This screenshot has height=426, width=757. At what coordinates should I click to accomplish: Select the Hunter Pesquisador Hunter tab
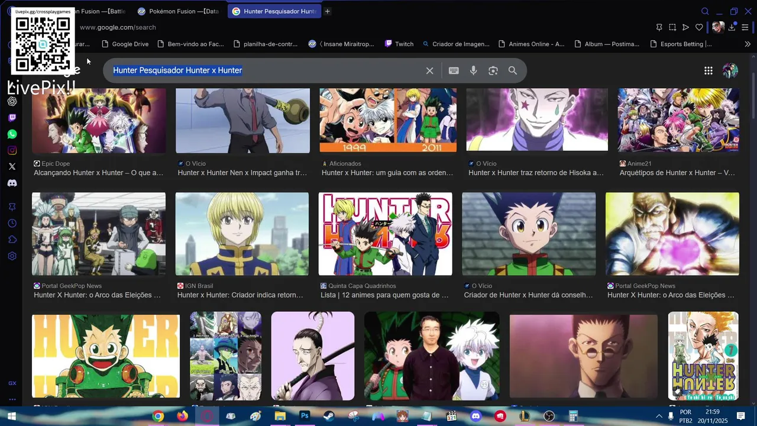pyautogui.click(x=274, y=11)
